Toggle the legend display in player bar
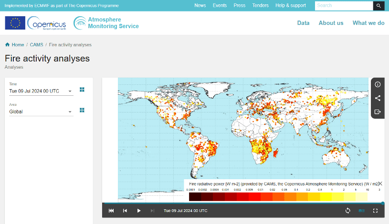The image size is (389, 224). pos(361,211)
